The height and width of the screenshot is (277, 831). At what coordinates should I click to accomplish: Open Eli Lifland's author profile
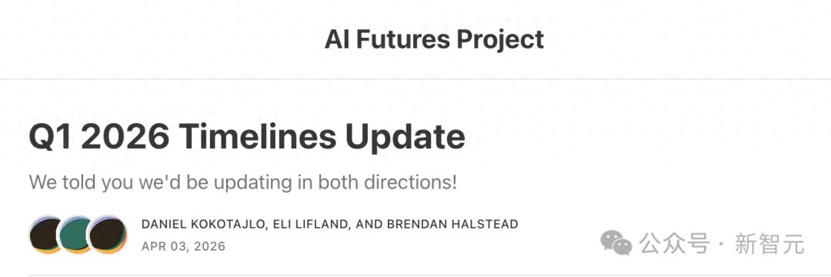point(311,224)
